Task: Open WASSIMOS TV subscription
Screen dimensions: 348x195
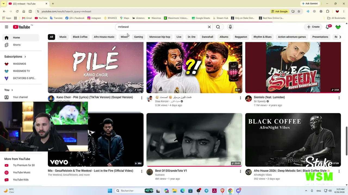Action: tap(21, 71)
